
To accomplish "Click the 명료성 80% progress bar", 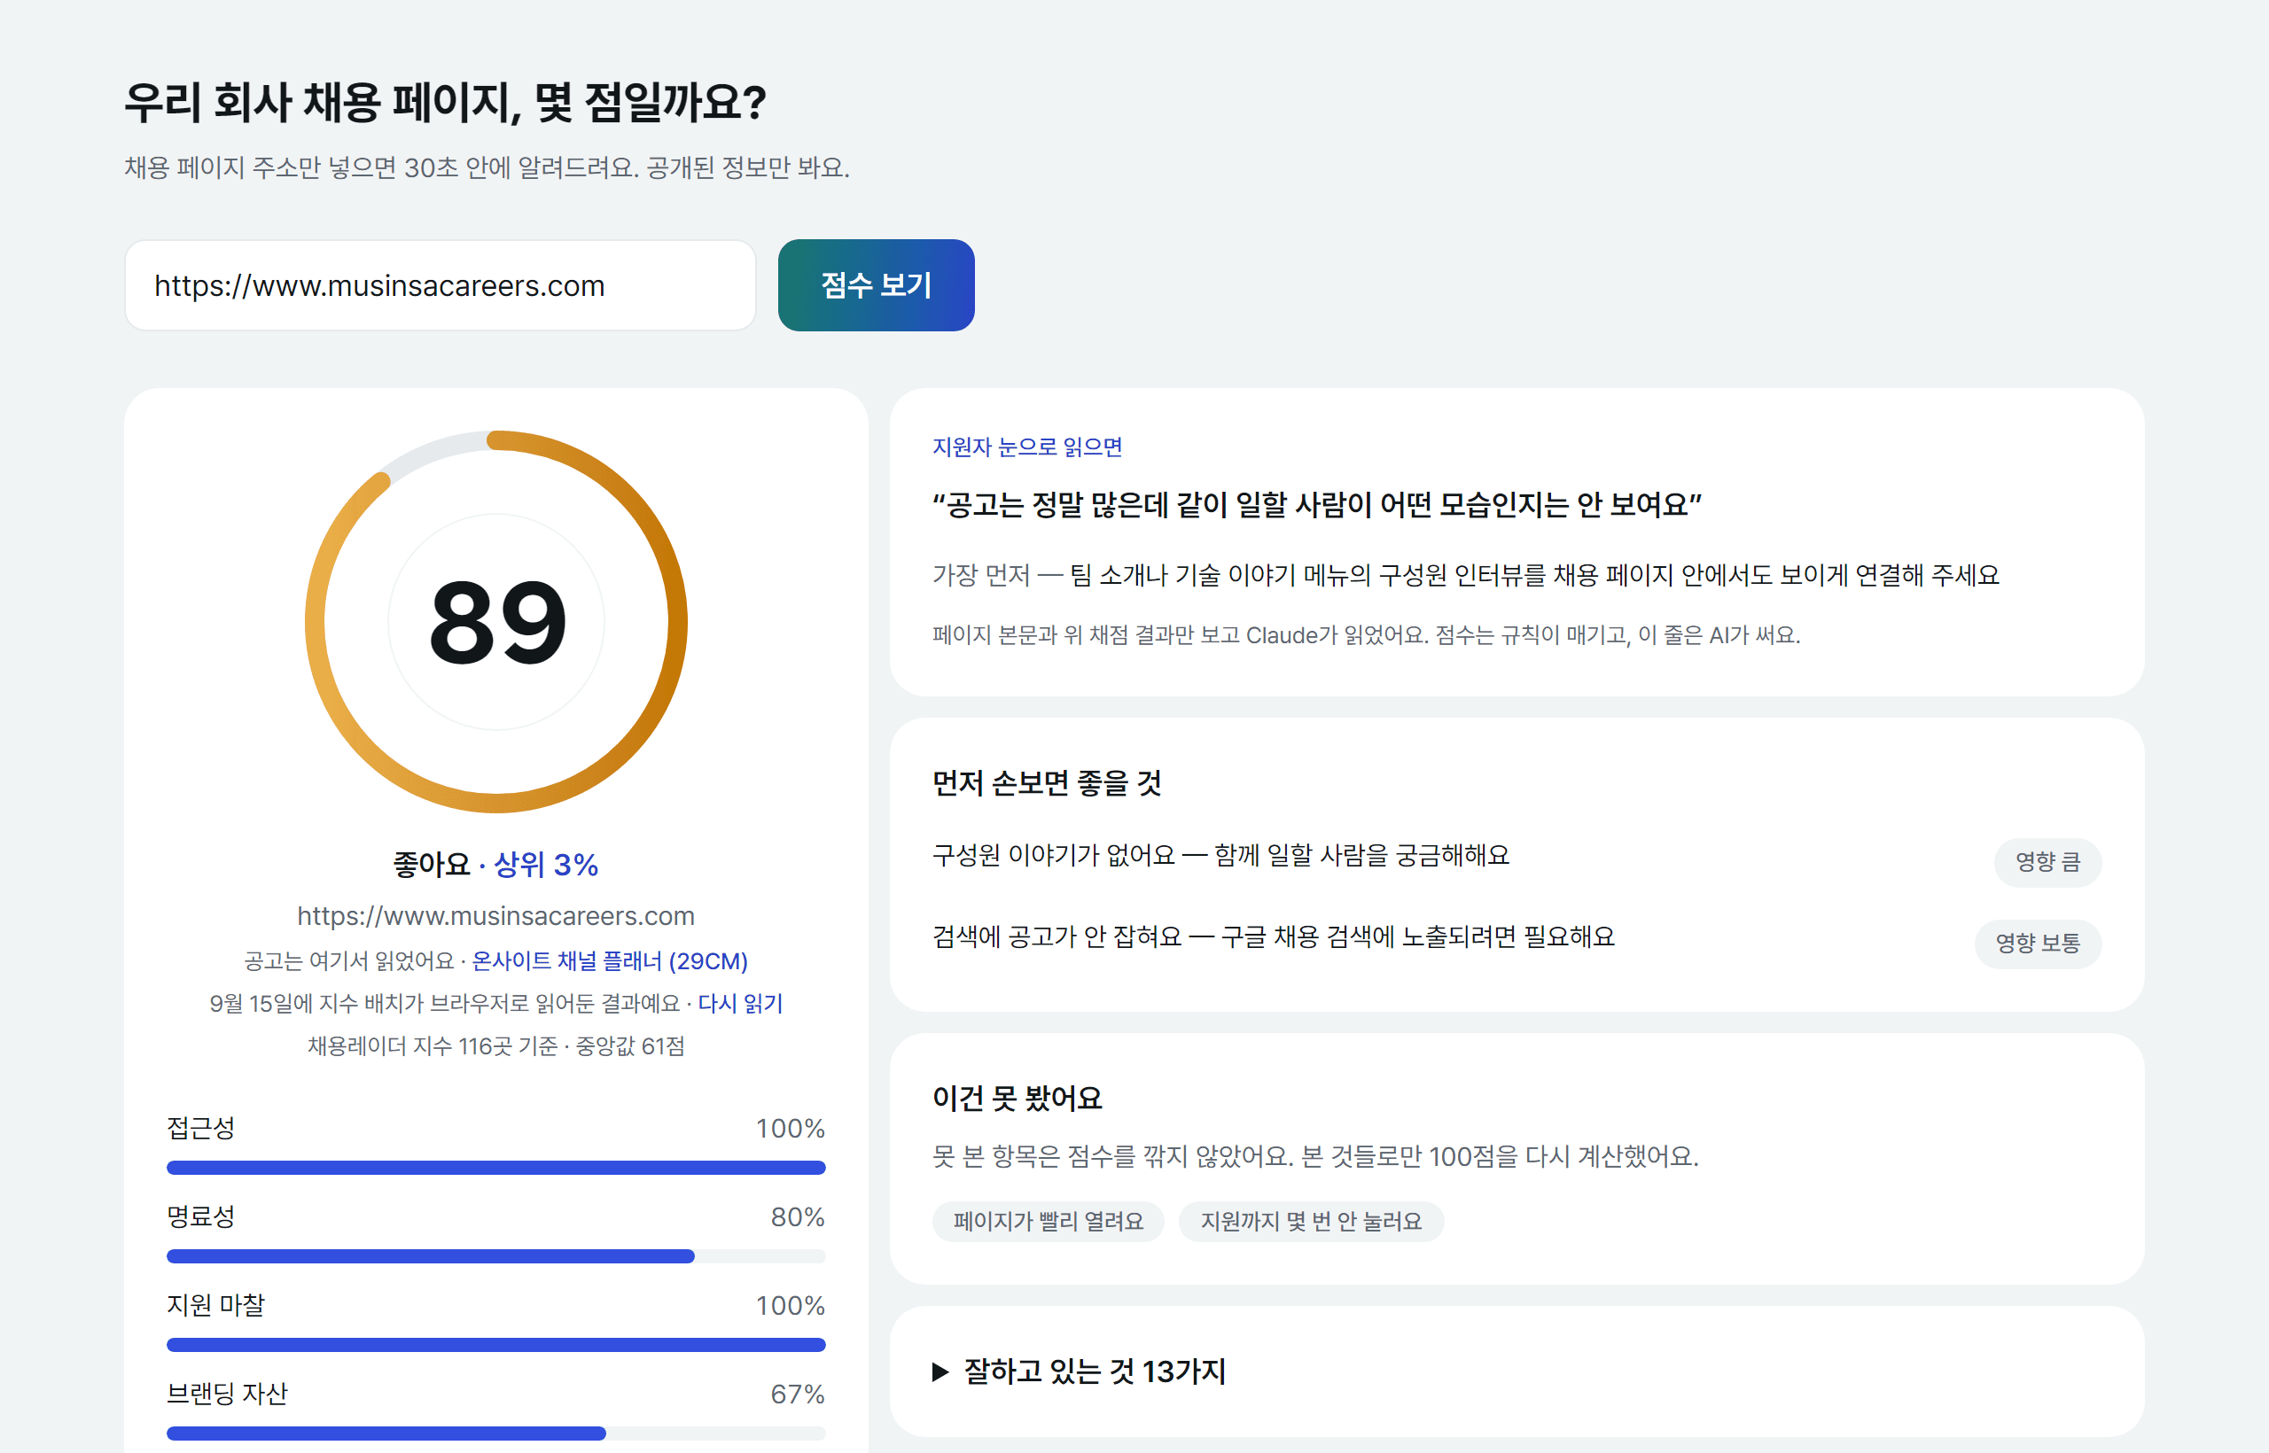I will [496, 1256].
